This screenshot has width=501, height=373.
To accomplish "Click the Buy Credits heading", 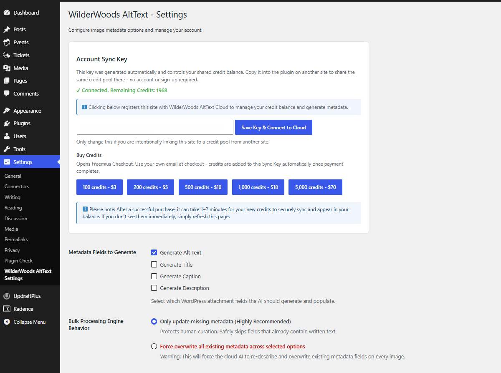I will tap(89, 155).
